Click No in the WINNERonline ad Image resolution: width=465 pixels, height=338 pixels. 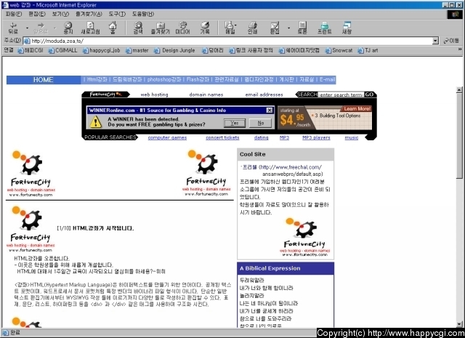click(261, 123)
